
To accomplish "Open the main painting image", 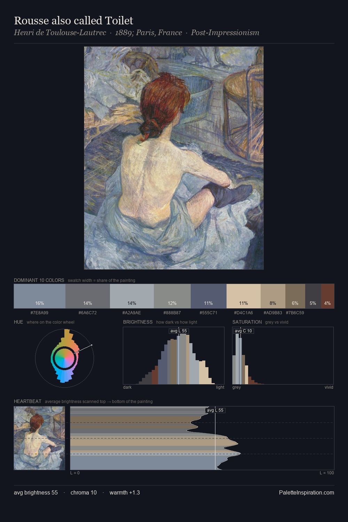I will pos(174,158).
